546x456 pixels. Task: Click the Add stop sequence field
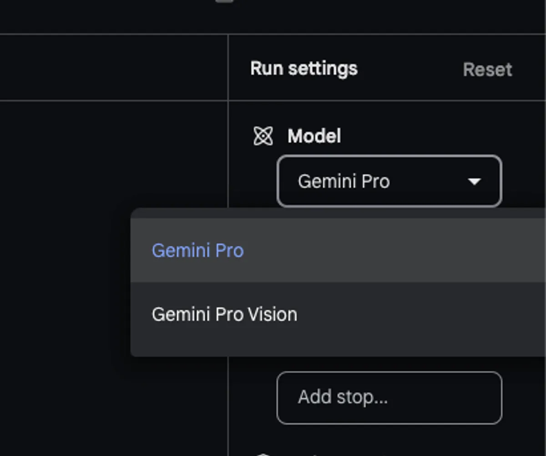pos(389,398)
